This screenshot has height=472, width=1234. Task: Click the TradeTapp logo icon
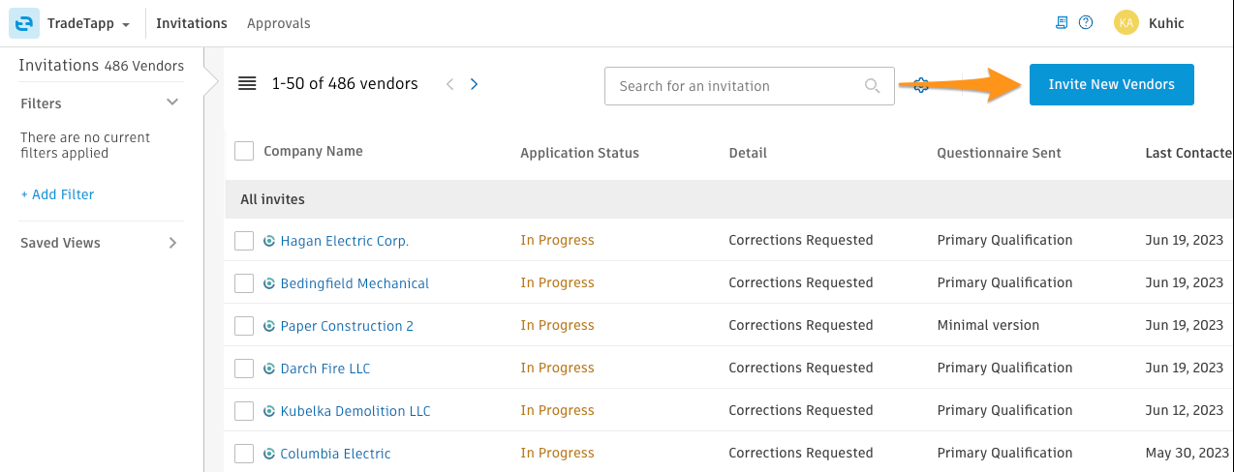click(24, 22)
